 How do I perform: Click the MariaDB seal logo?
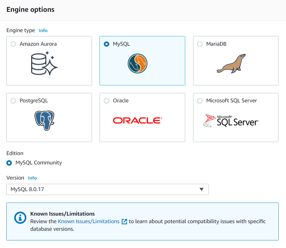pyautogui.click(x=231, y=64)
